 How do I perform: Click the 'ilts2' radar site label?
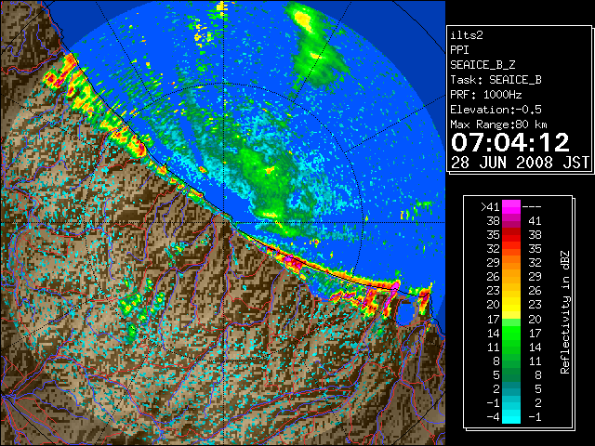pyautogui.click(x=467, y=35)
